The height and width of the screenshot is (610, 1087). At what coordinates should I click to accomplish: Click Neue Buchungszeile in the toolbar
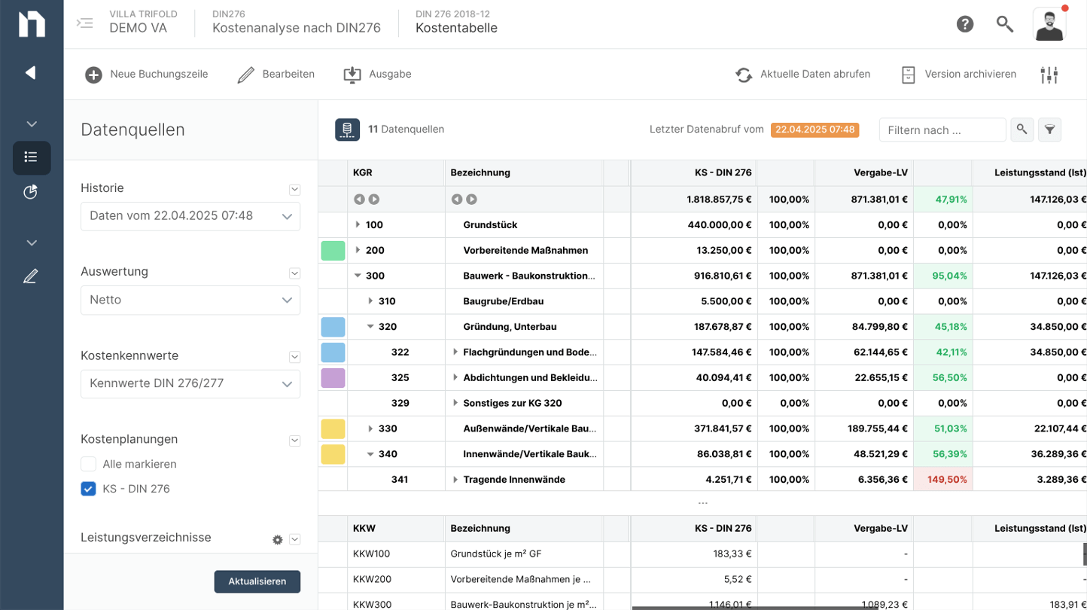(146, 75)
